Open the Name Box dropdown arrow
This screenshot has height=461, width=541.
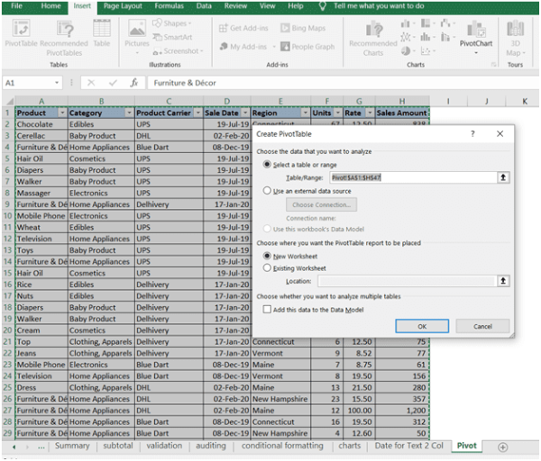[x=57, y=82]
